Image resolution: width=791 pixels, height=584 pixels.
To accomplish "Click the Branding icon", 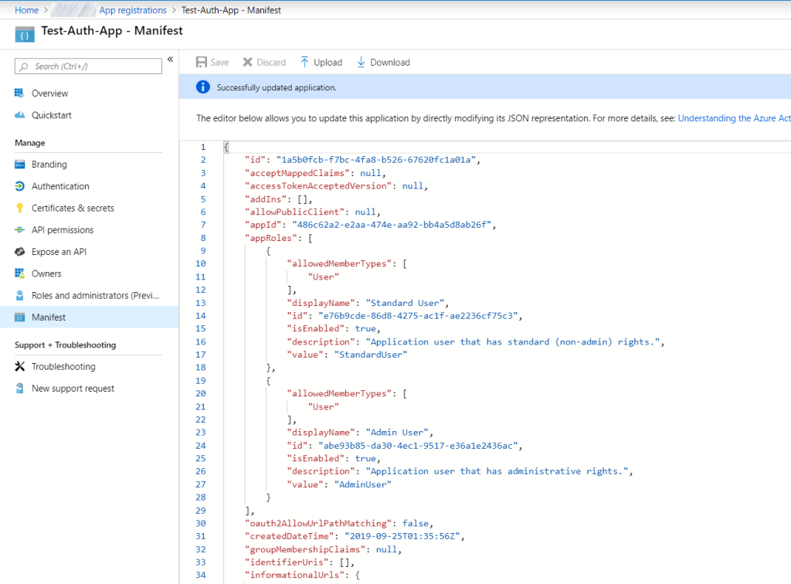I will pos(19,165).
